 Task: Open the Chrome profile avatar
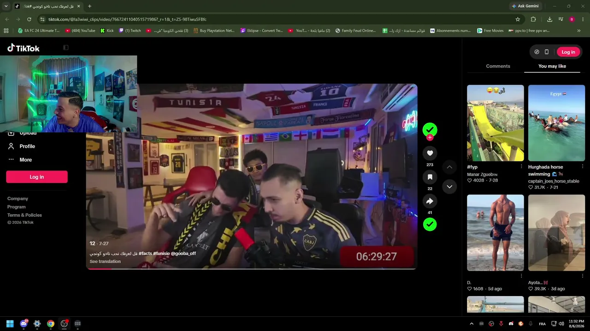tap(572, 19)
